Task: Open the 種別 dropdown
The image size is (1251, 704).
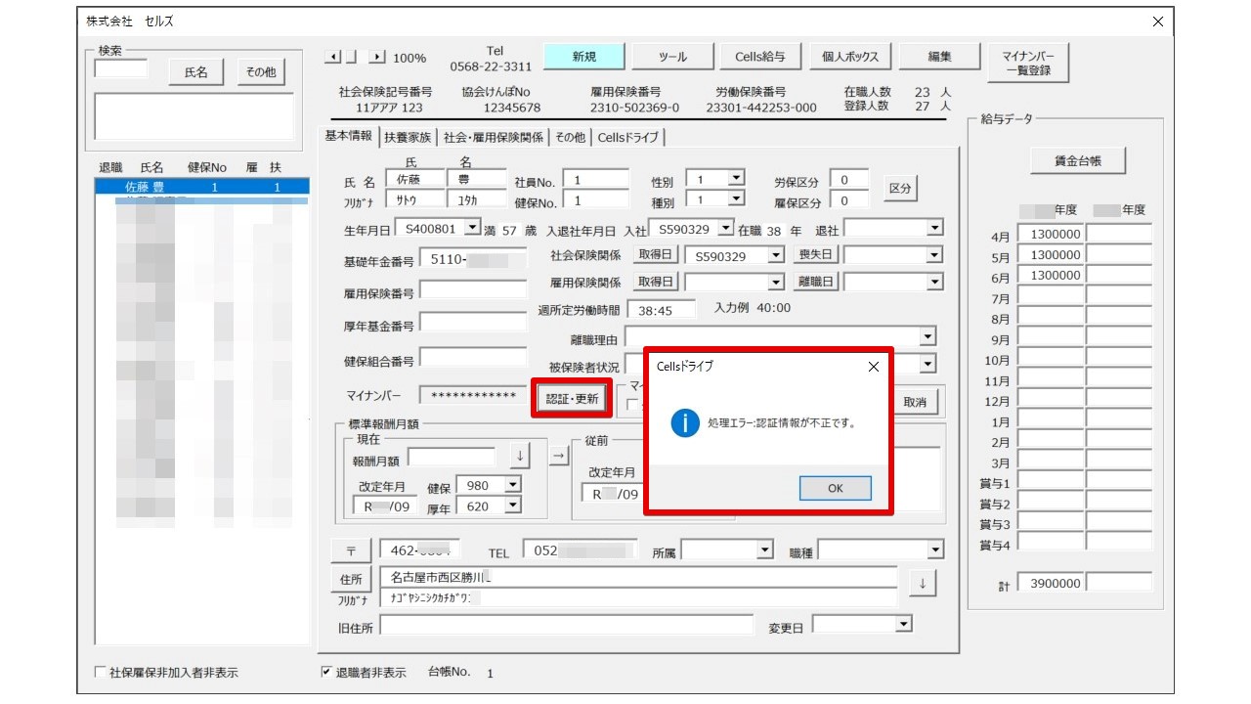Action: pyautogui.click(x=737, y=198)
